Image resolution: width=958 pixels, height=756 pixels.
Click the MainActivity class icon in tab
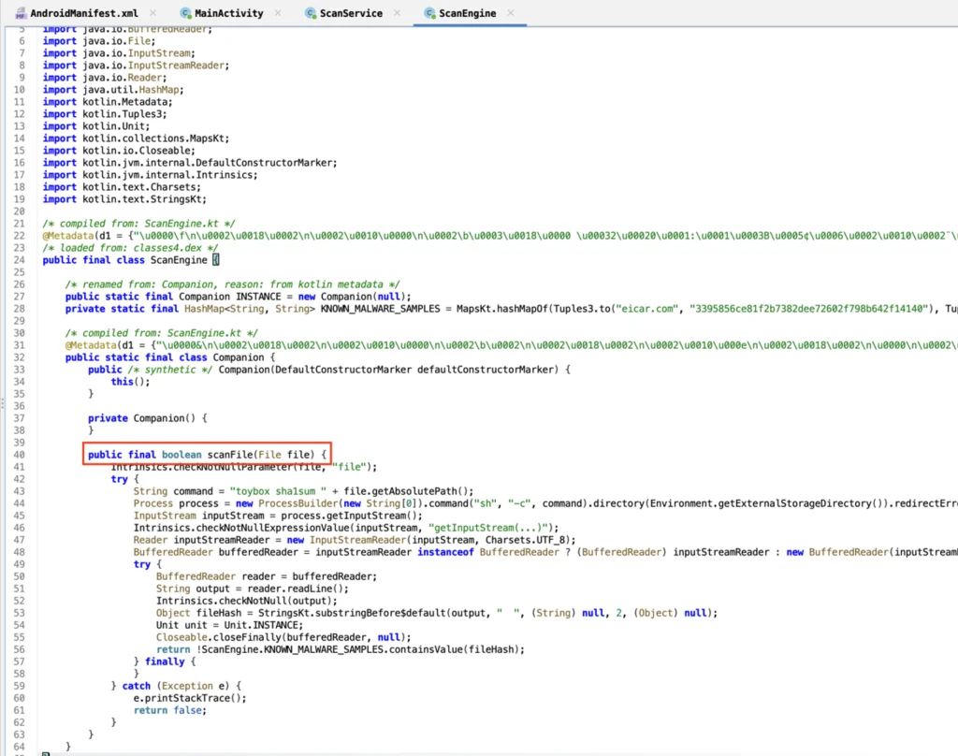point(185,14)
